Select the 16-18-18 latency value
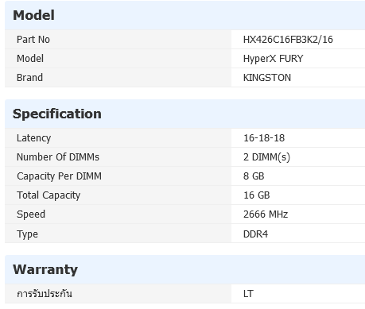This screenshot has height=309, width=365. pyautogui.click(x=264, y=138)
